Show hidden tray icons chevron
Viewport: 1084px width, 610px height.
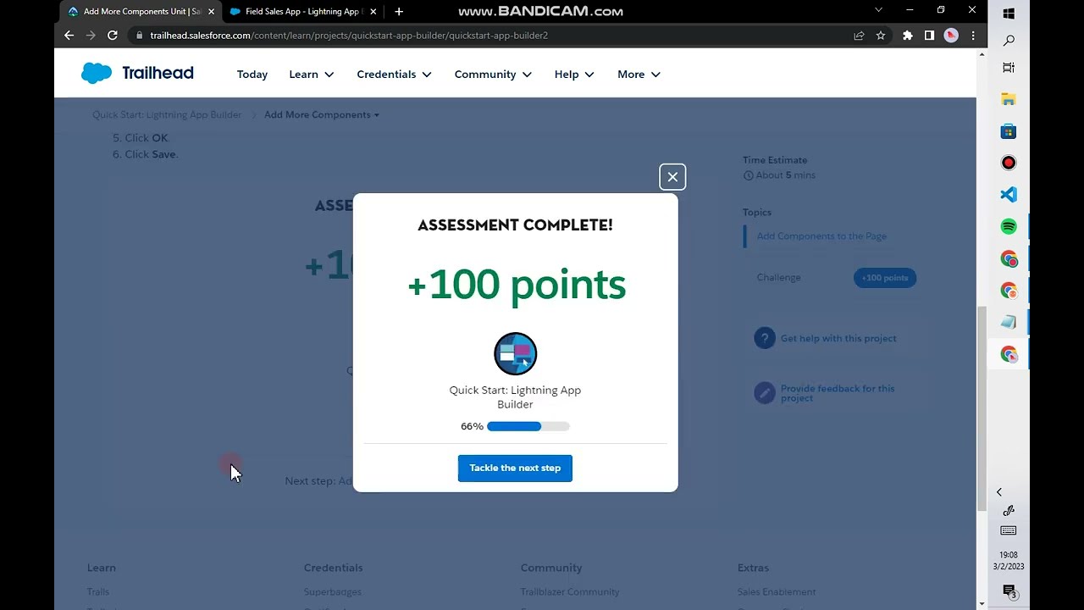click(x=999, y=492)
